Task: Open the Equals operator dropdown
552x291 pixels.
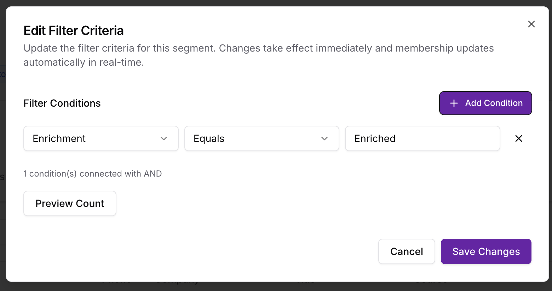Action: click(261, 138)
